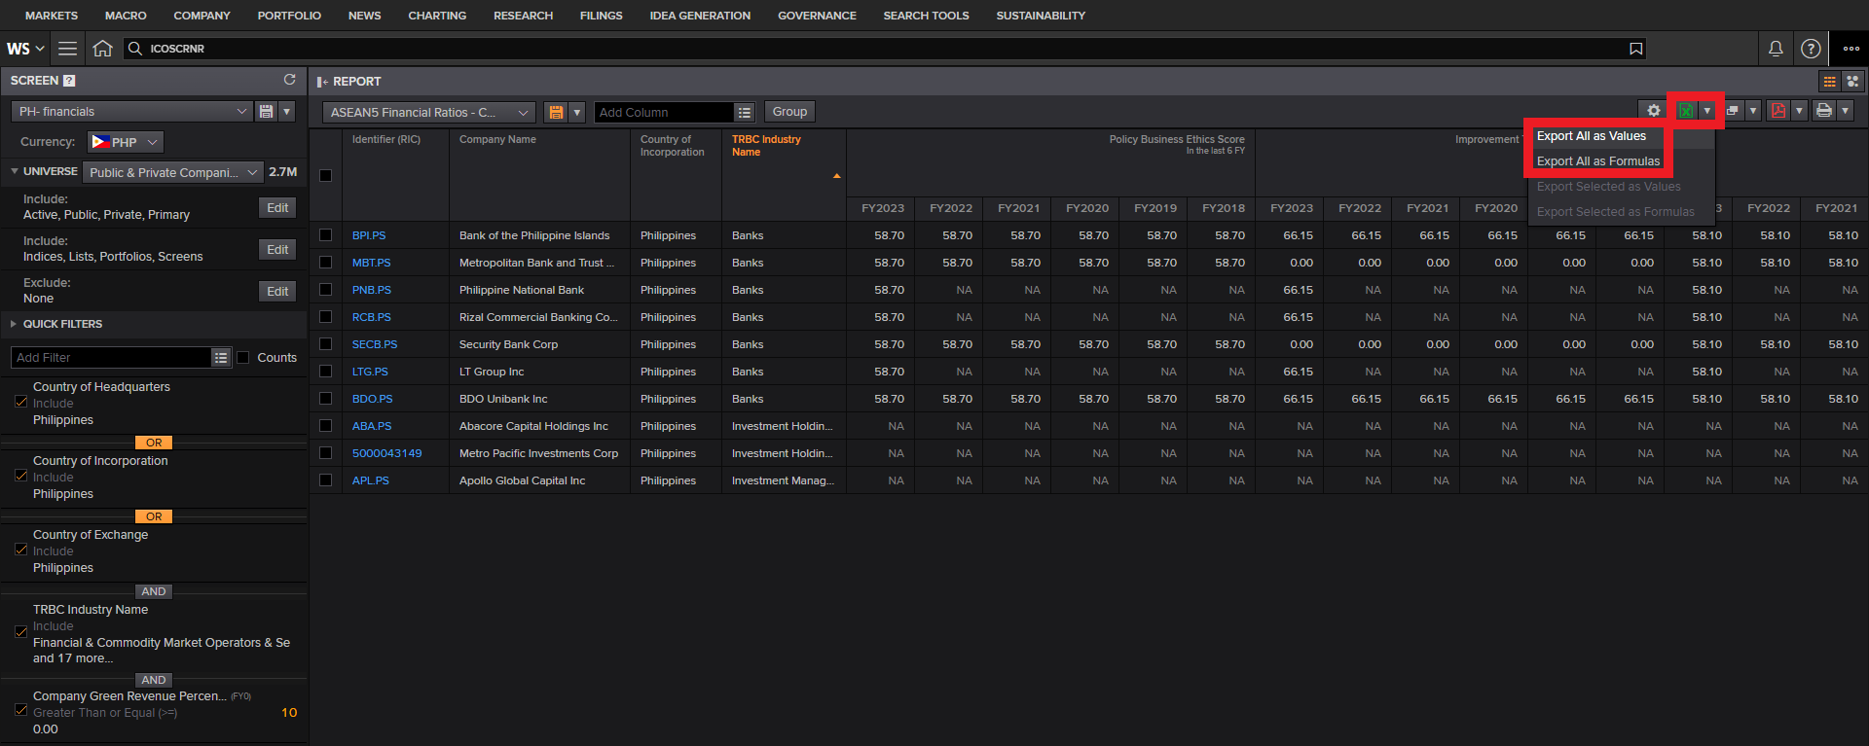1869x746 pixels.
Task: Tick the SECB.PS row checkbox
Action: 325,344
